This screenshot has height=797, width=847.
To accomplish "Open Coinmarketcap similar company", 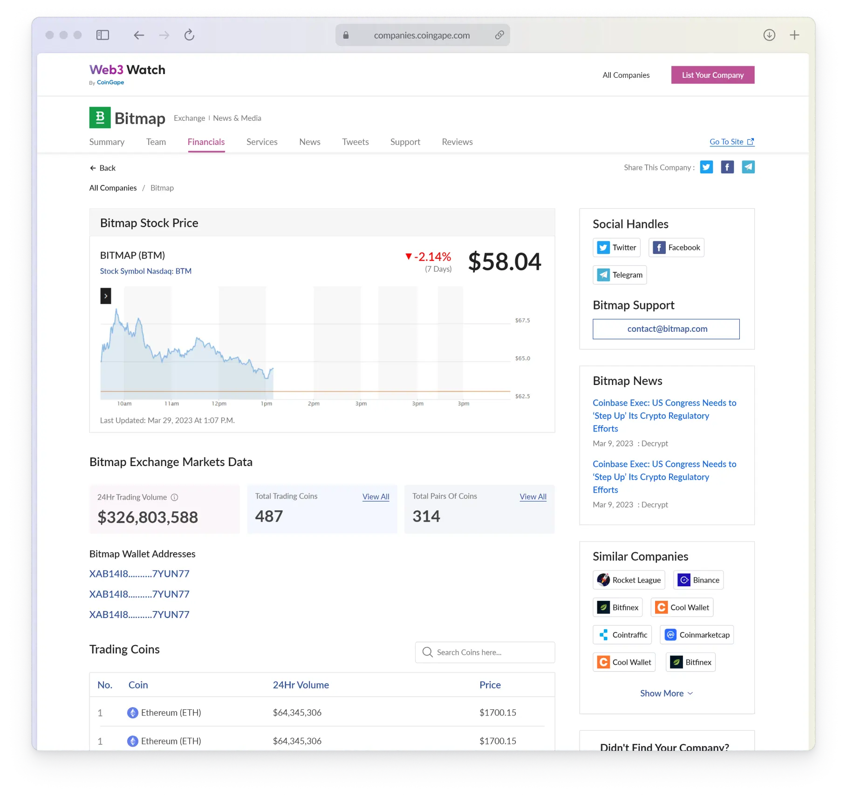I will coord(697,635).
